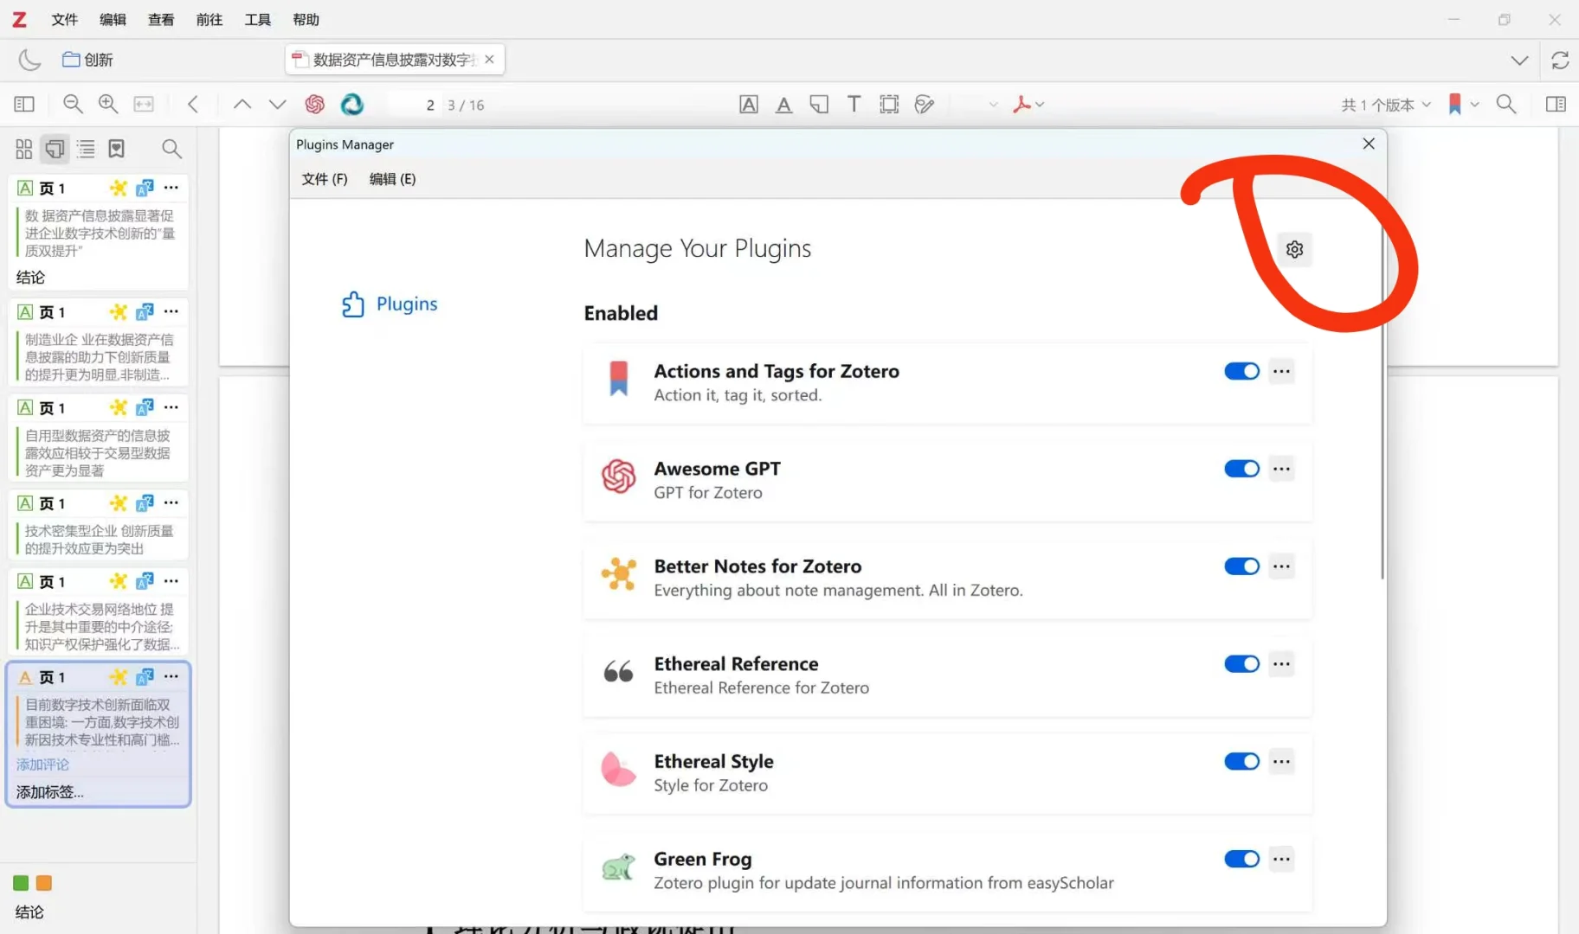Select the eraser draw tool
This screenshot has height=934, width=1579.
tap(925, 105)
